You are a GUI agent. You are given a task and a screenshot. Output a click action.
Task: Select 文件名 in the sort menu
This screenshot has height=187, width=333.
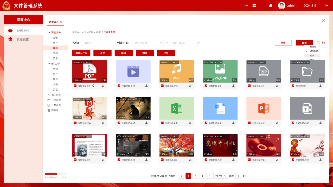click(x=313, y=47)
